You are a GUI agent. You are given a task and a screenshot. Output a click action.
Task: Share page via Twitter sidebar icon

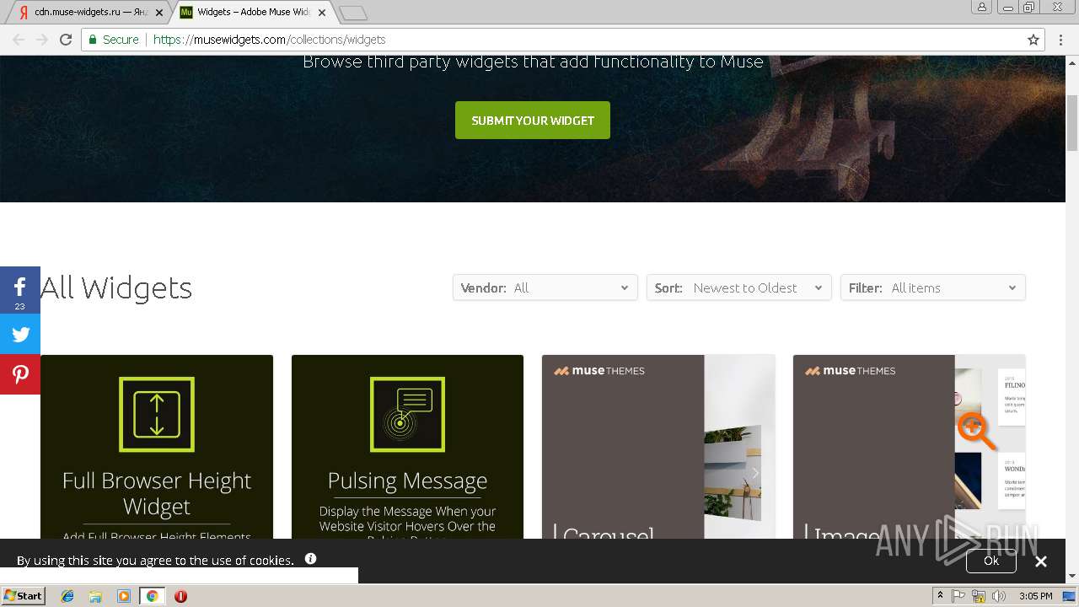coord(19,334)
